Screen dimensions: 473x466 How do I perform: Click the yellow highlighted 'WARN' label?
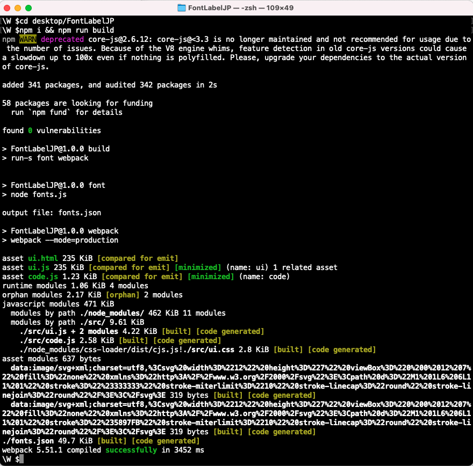(x=28, y=40)
